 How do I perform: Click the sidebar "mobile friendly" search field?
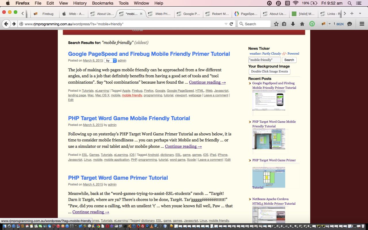pos(264,60)
